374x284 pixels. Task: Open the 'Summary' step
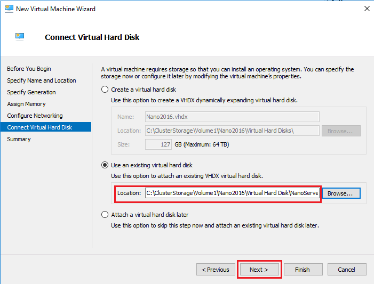click(19, 139)
